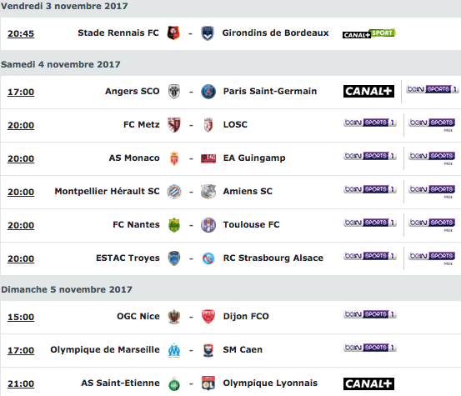Click the RC Strasbourg Alsace team name

pos(273,258)
